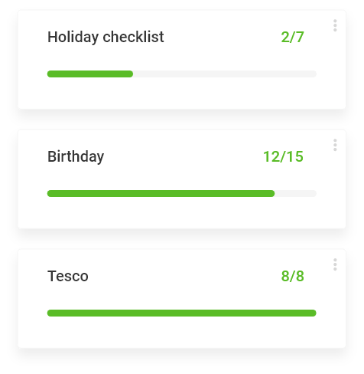Click the 2/7 completed items counter
The height and width of the screenshot is (374, 364).
point(292,38)
